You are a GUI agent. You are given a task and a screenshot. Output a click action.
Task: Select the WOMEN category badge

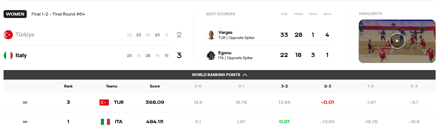(15, 14)
